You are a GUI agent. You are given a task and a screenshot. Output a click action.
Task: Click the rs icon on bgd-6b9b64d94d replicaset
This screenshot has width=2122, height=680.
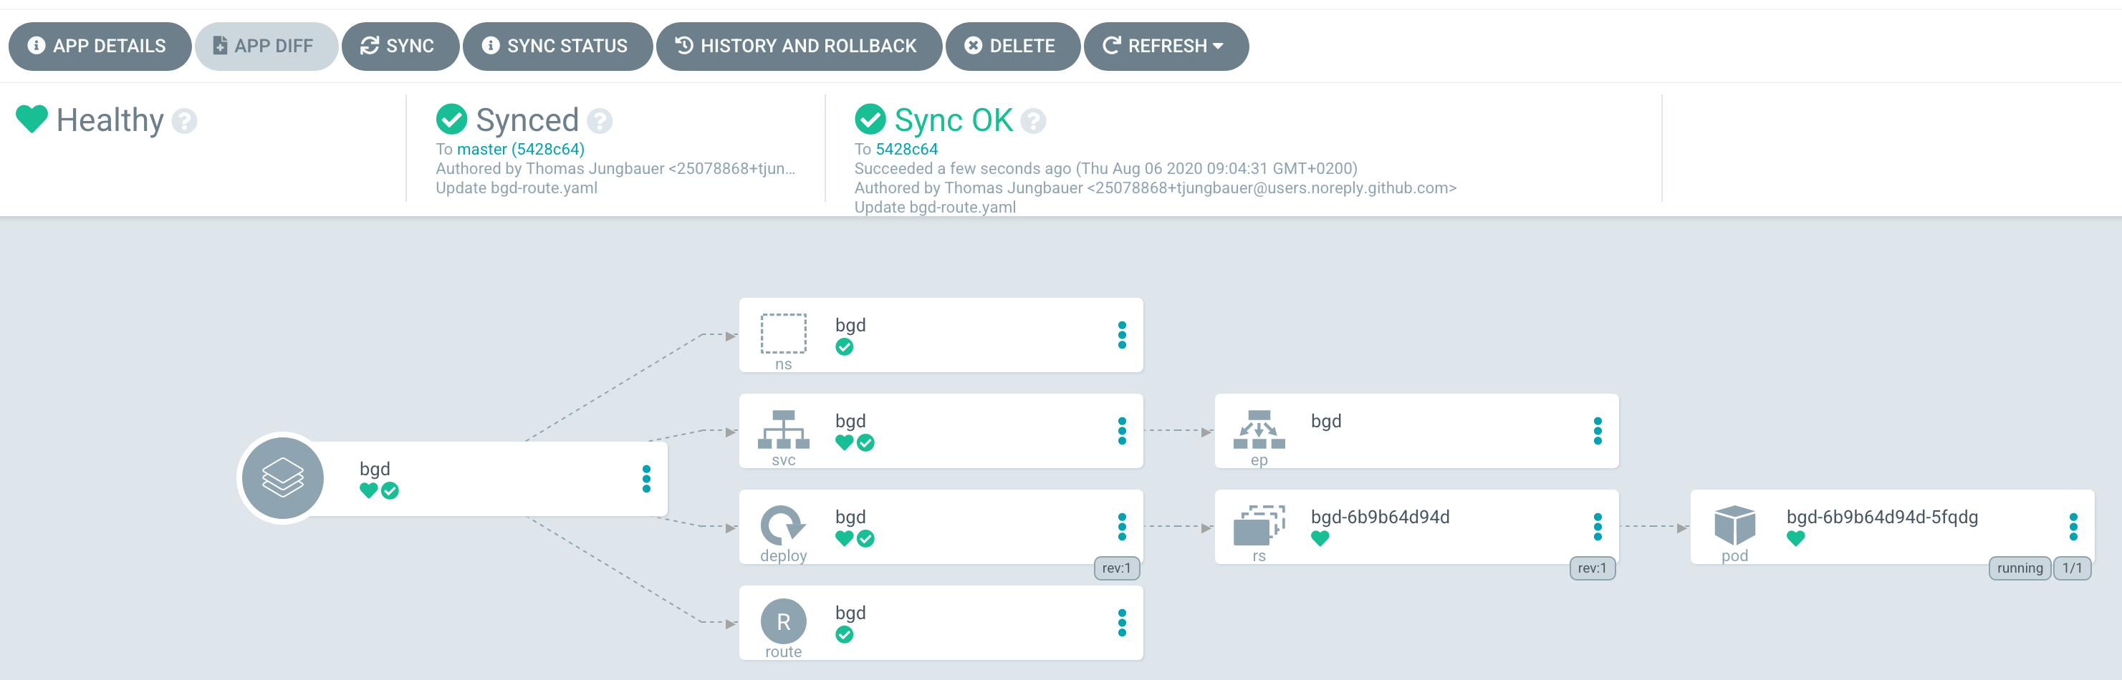[1257, 527]
